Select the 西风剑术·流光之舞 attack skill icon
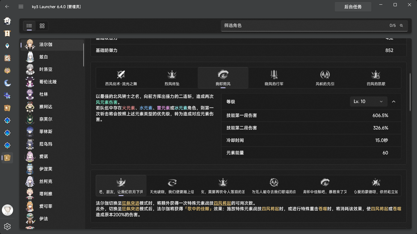The height and width of the screenshot is (234, 417). coord(121,78)
